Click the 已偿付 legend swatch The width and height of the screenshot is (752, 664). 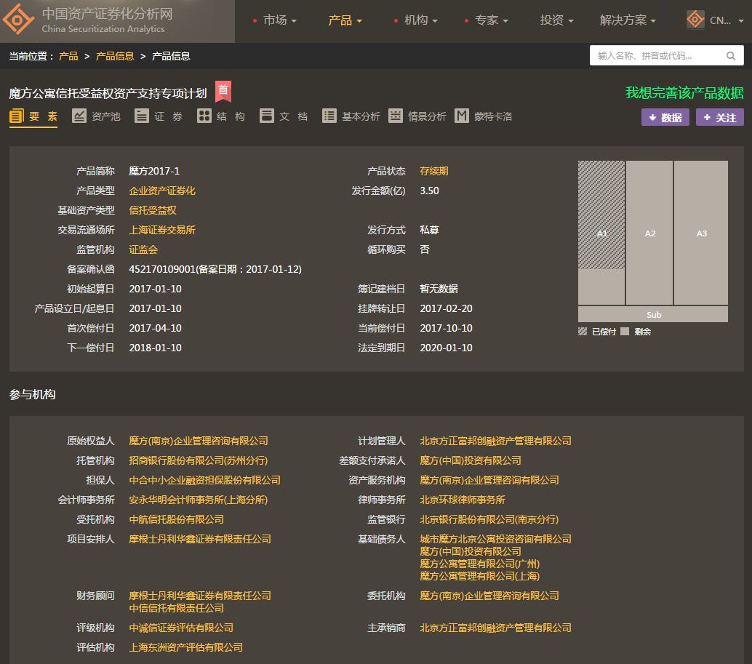point(583,332)
